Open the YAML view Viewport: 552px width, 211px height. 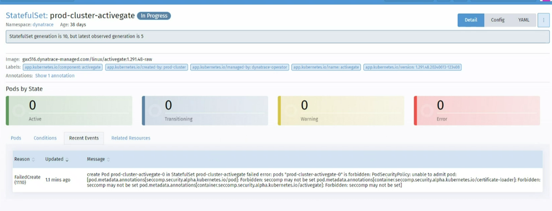(x=523, y=20)
